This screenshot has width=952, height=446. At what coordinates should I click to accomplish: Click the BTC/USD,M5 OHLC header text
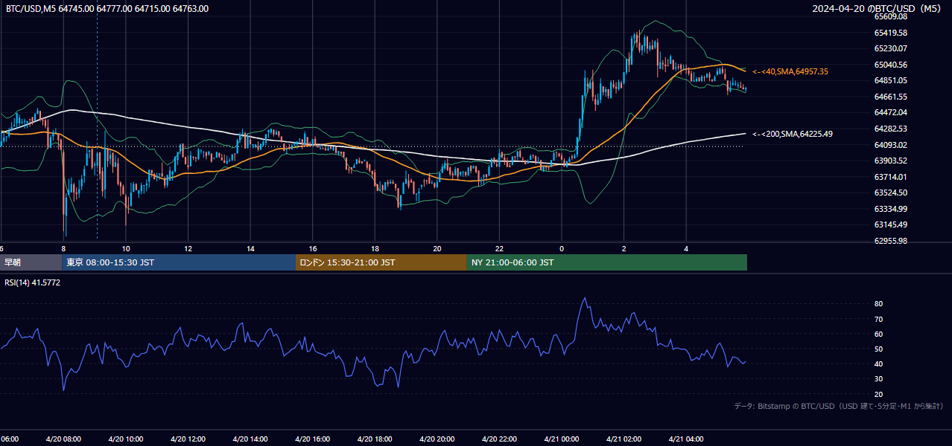[x=107, y=9]
